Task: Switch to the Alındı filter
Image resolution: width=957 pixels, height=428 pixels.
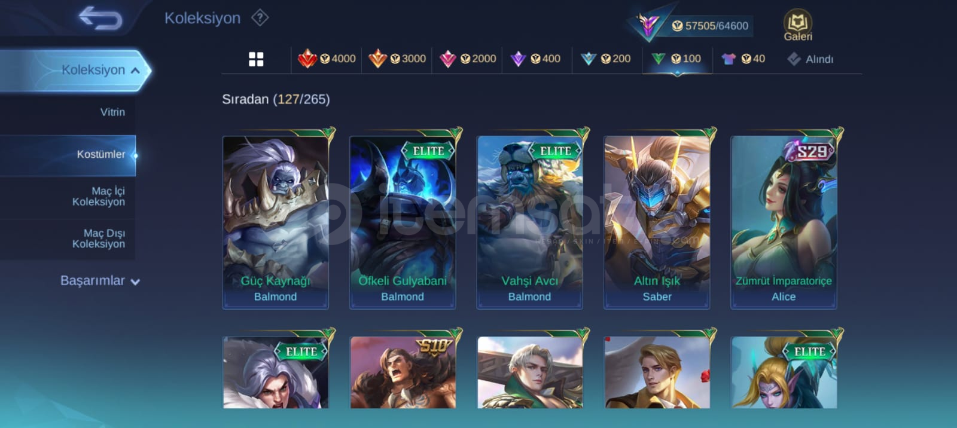Action: point(810,59)
